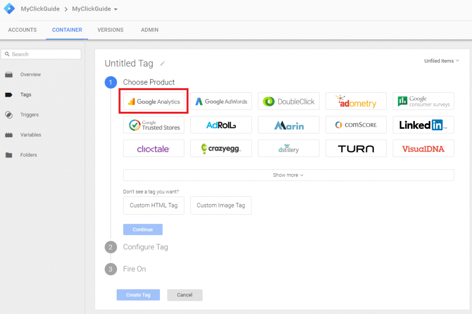Open the MyClickGuide container dropdown
This screenshot has height=314, width=472.
click(95, 9)
